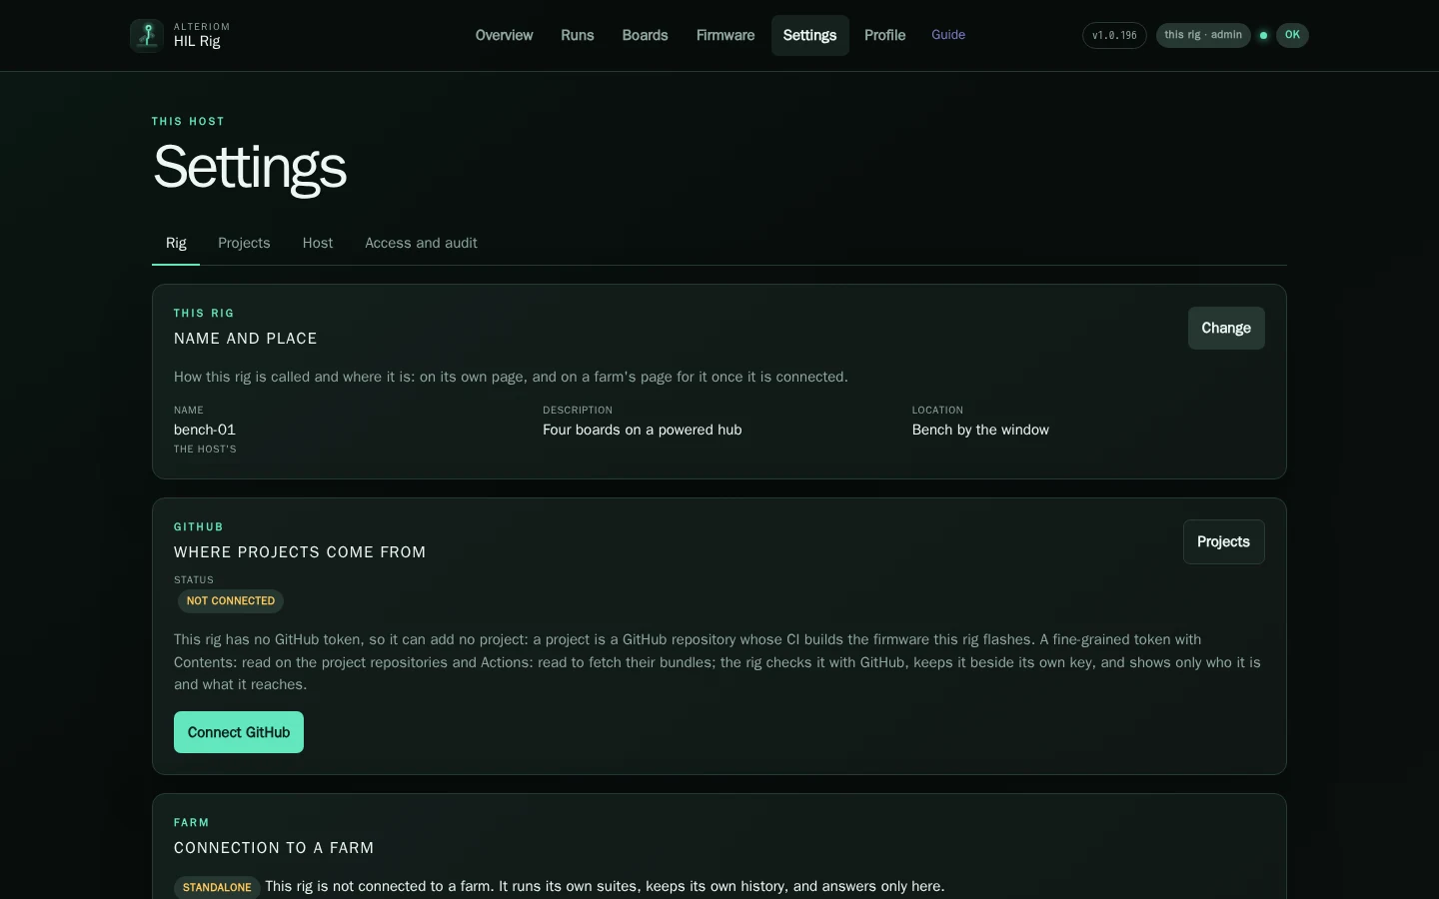Click the v1.0.196 version badge
Viewport: 1439px width, 899px height.
pos(1114,35)
